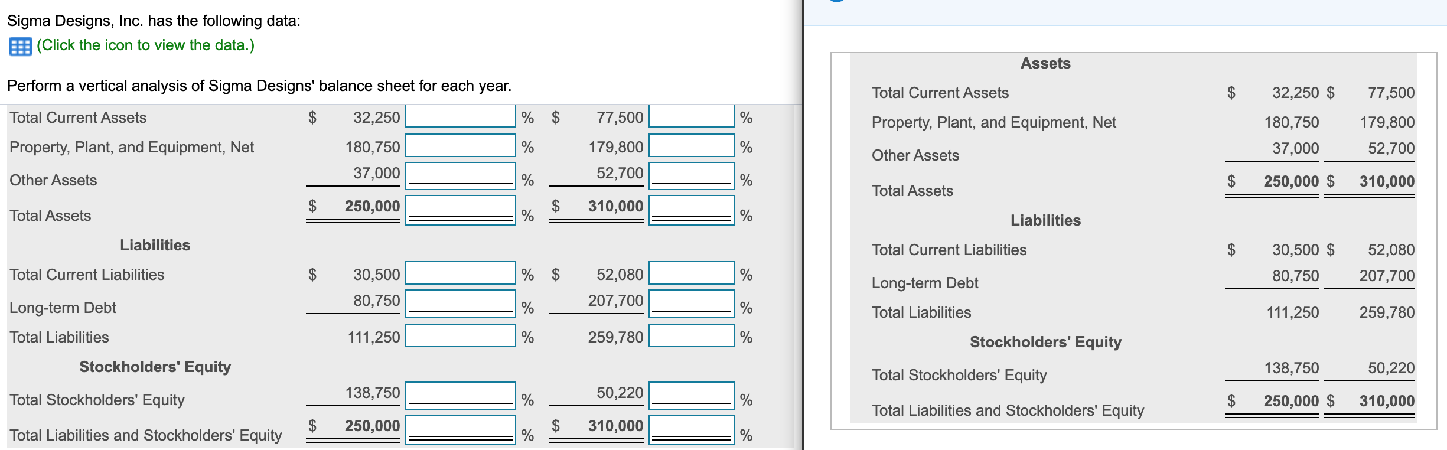Image resolution: width=1447 pixels, height=450 pixels.
Task: Click value 138,750 in data panel
Action: tap(1292, 368)
